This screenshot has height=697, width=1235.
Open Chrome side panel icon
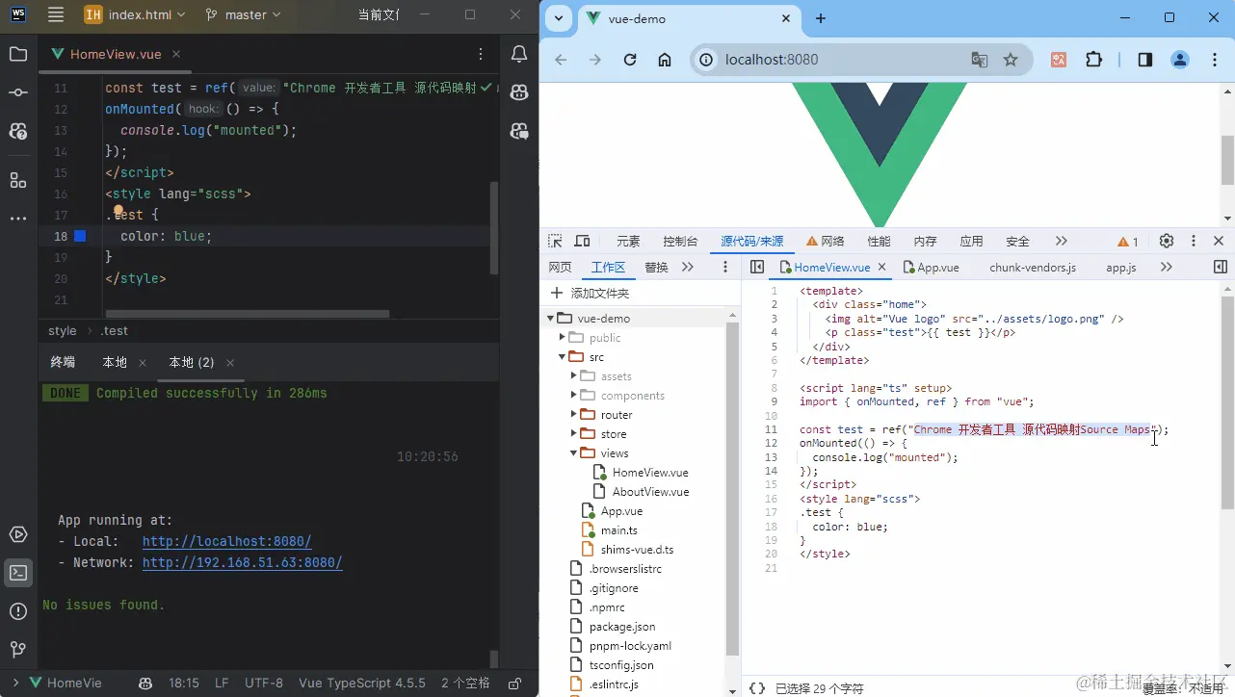coord(1144,60)
